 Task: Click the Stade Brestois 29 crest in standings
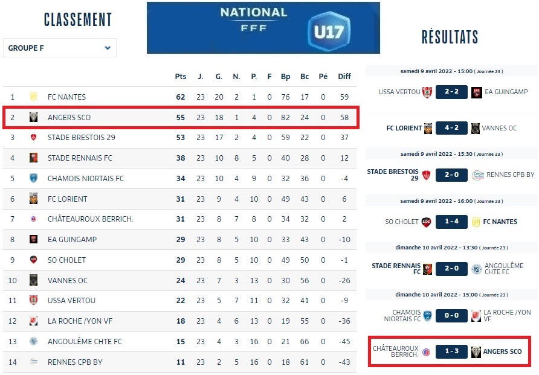coord(34,137)
